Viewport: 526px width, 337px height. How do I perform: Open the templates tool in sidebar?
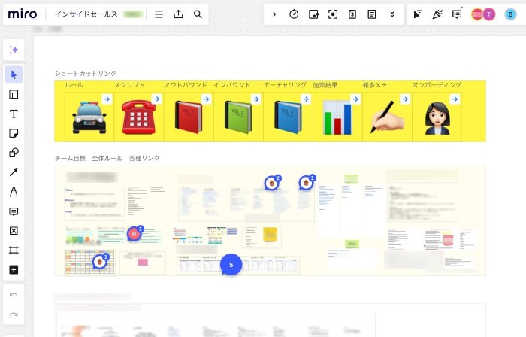(14, 94)
